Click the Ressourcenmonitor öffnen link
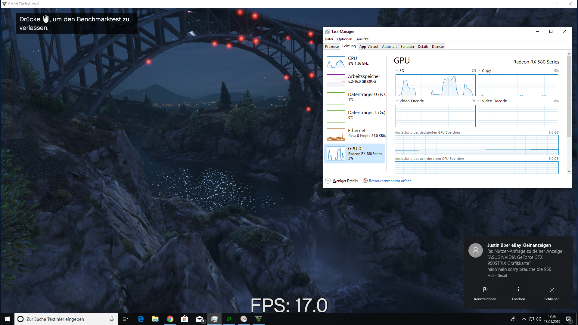 (390, 181)
